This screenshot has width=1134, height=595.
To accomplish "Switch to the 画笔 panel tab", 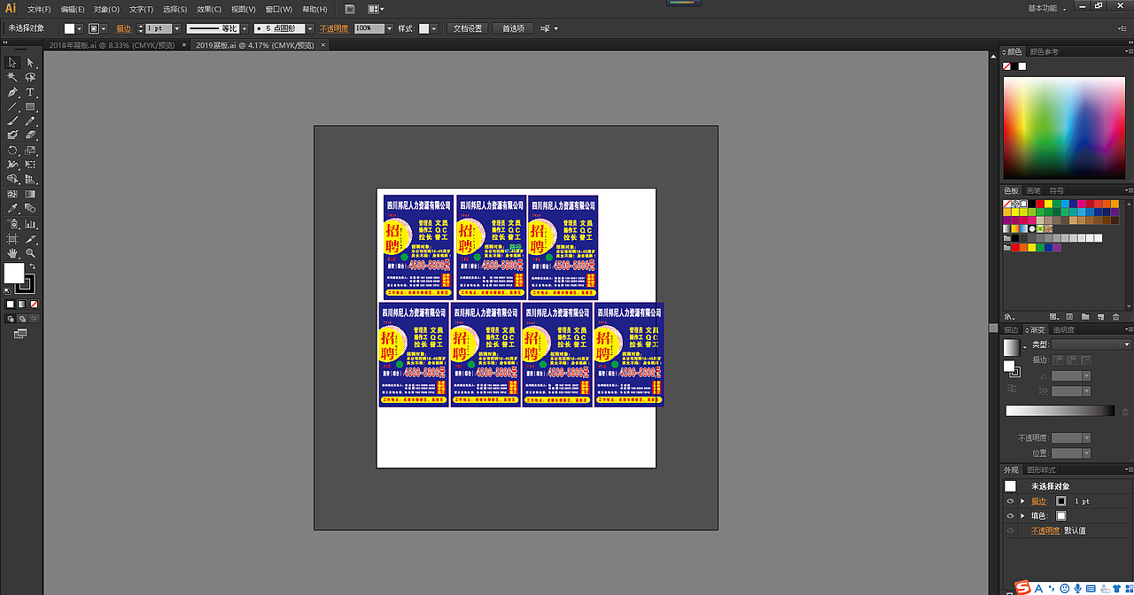I will (x=1033, y=190).
